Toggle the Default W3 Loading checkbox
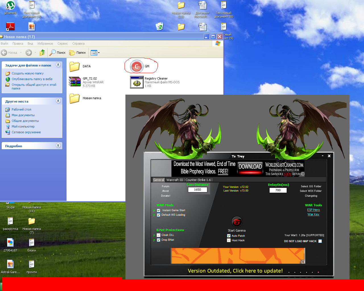 pyautogui.click(x=158, y=215)
